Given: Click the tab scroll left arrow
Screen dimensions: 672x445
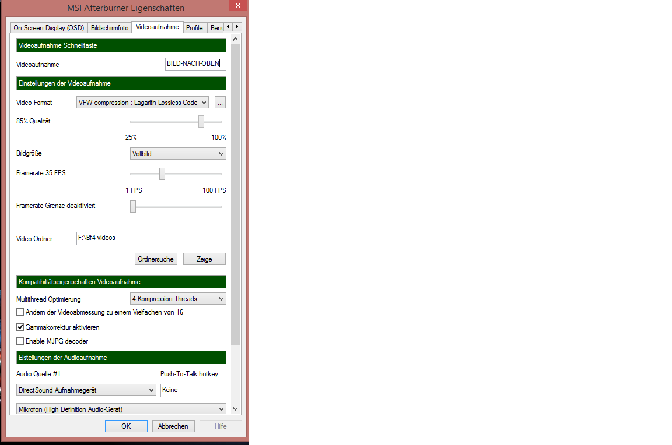Looking at the screenshot, I should [x=228, y=27].
